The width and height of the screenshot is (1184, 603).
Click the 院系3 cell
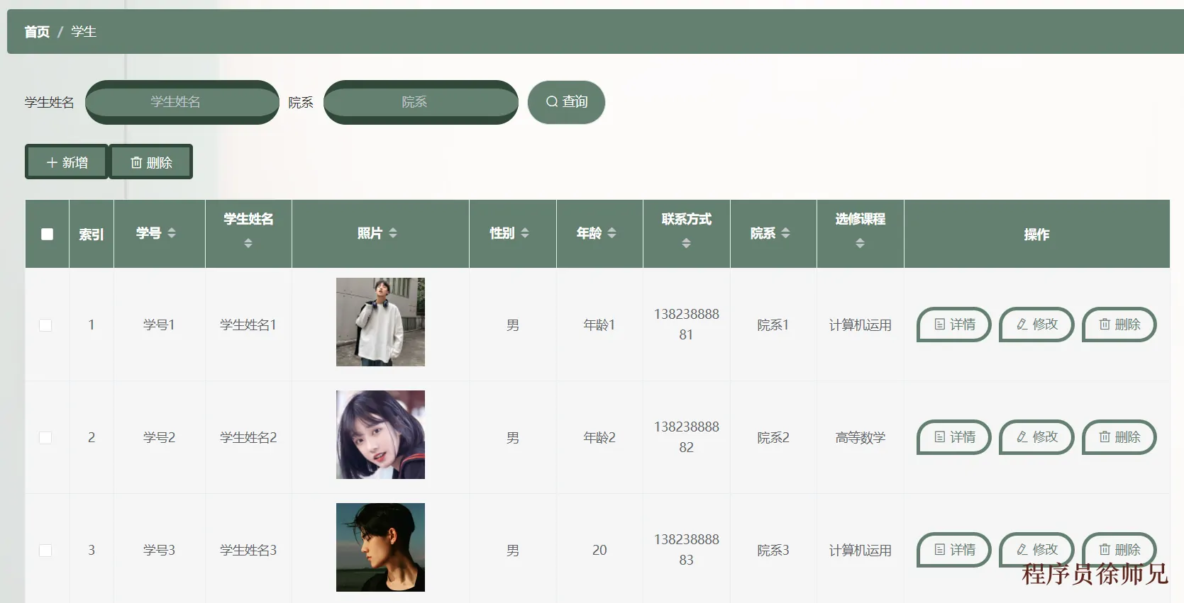(x=773, y=550)
